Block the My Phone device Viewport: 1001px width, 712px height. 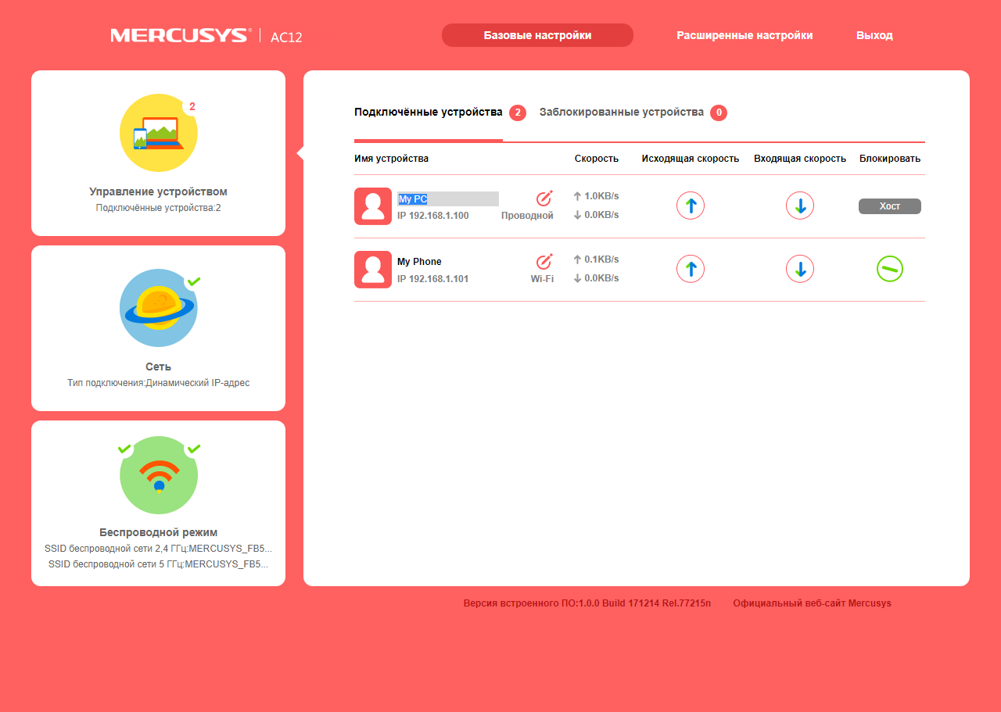pyautogui.click(x=890, y=270)
